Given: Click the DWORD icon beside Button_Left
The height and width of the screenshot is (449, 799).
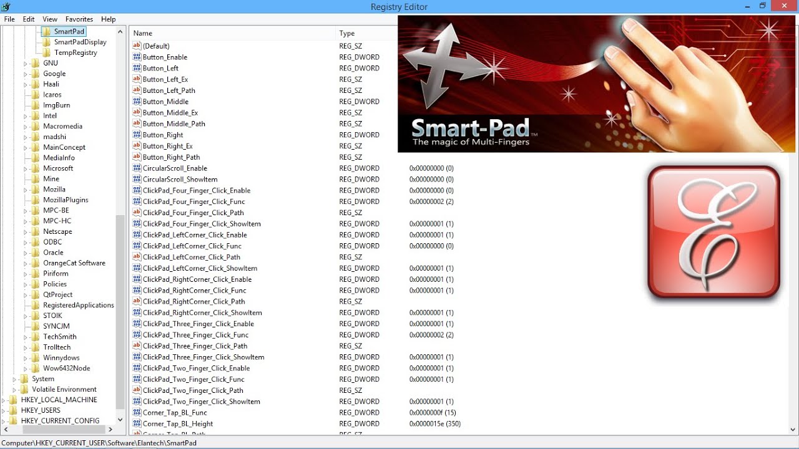Looking at the screenshot, I should (137, 68).
